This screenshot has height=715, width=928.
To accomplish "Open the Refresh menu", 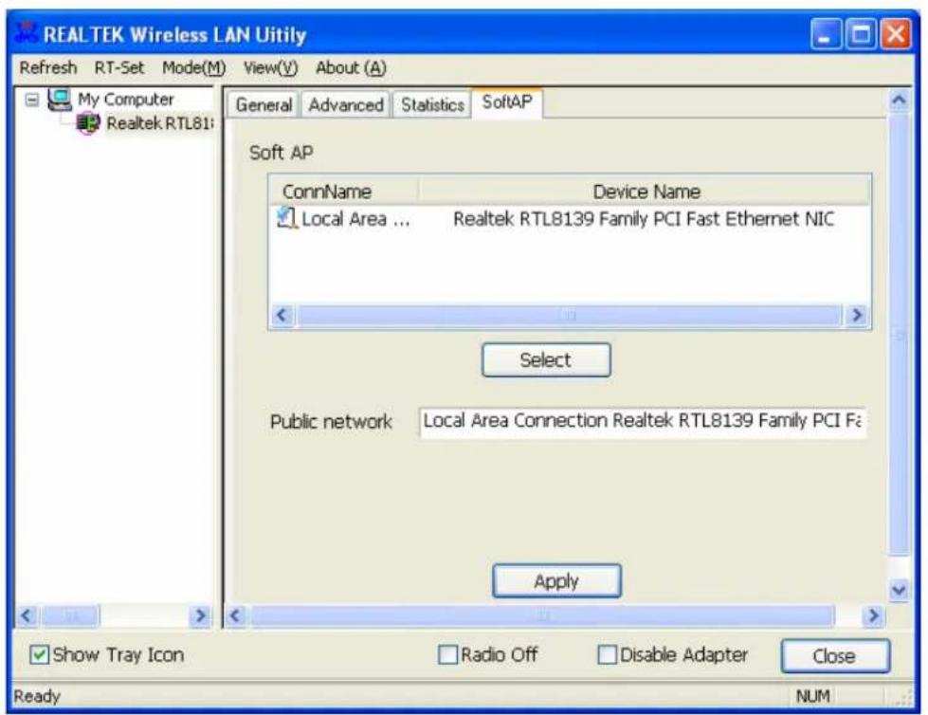I will coord(48,67).
